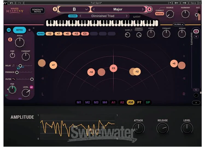Viewport: 205px width, 147px height.
Task: Select the SP modulator tab
Action: tap(148, 102)
